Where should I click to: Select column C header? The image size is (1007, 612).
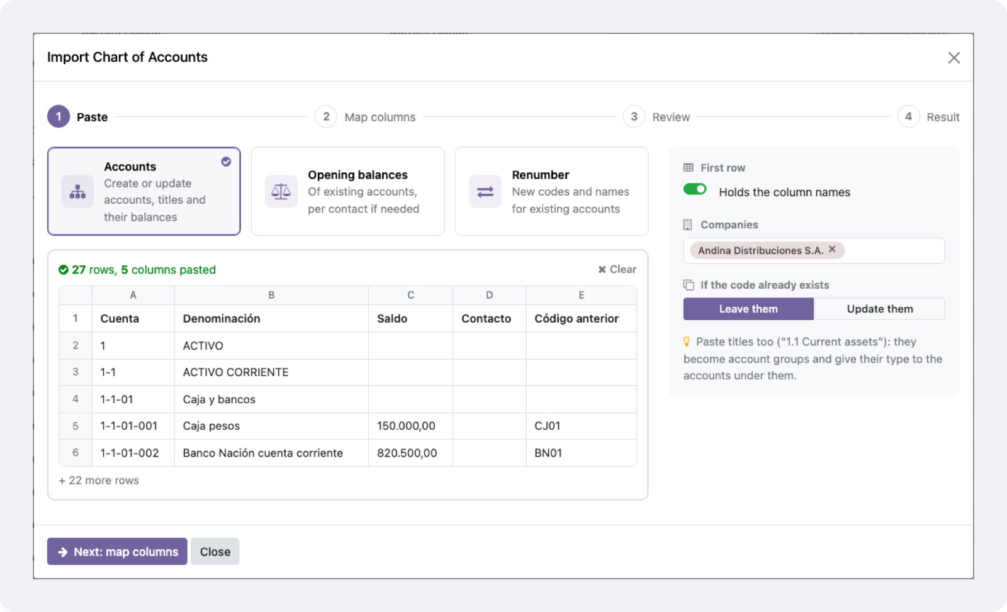(x=410, y=295)
